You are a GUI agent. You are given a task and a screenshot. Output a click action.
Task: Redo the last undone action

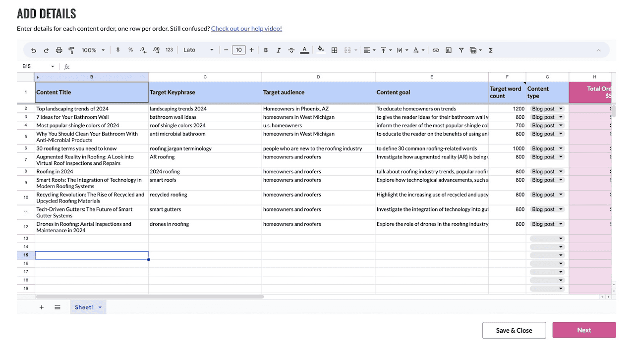[x=46, y=50]
